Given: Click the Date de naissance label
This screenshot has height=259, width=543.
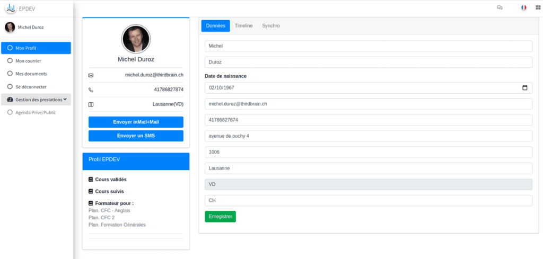Looking at the screenshot, I should point(225,76).
